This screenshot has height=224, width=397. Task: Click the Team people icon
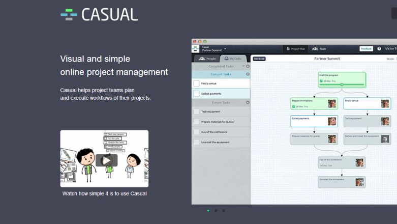315,49
